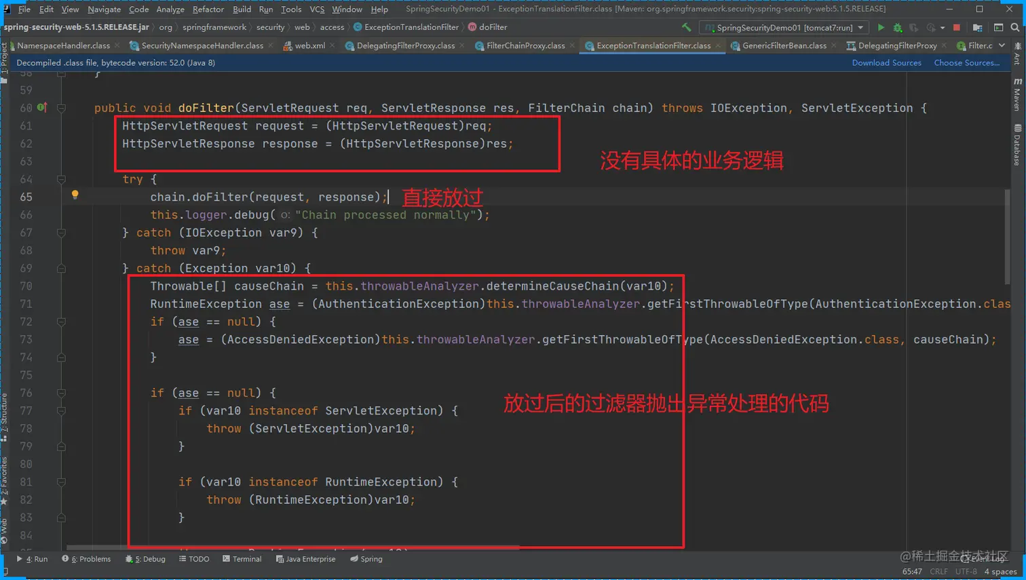Close NamespaceHandler.class tab
The height and width of the screenshot is (580, 1026).
coord(117,45)
